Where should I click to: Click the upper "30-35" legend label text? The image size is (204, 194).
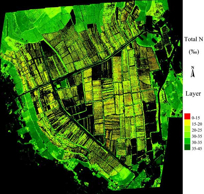pyautogui.click(x=197, y=135)
